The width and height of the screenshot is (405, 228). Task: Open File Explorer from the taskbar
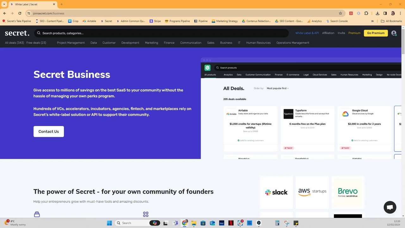pyautogui.click(x=194, y=223)
